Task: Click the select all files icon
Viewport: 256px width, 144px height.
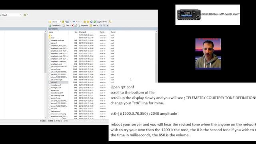Action: pyautogui.click(x=108, y=26)
